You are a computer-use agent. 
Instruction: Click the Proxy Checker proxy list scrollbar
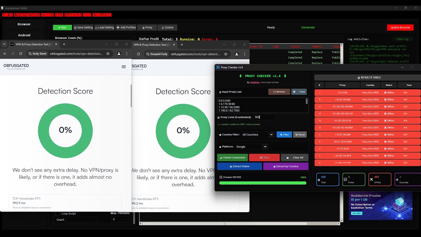[307, 102]
